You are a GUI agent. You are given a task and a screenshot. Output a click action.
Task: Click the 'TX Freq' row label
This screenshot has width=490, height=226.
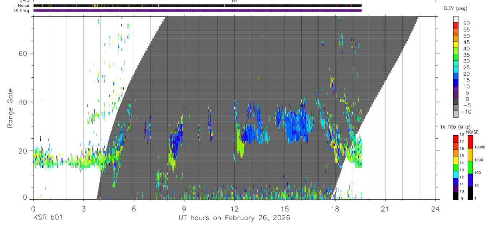point(22,10)
